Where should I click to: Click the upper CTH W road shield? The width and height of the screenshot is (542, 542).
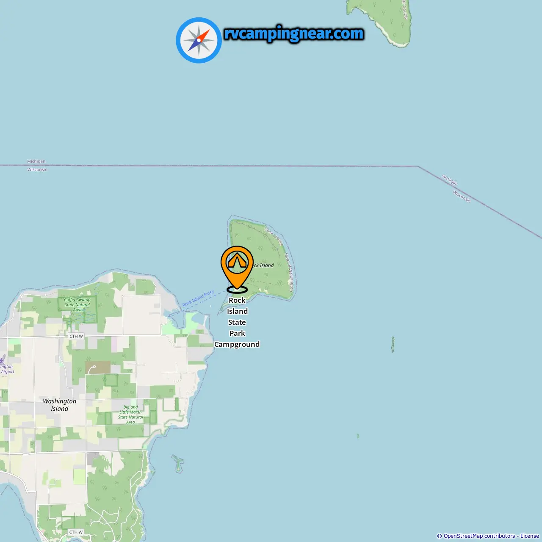(76, 336)
